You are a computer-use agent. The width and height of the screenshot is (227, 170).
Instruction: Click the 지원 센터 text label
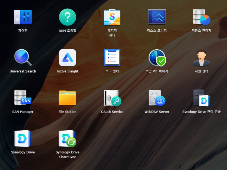[x=201, y=71]
